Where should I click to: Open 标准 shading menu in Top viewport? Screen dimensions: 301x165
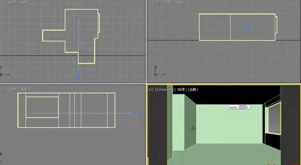click(x=13, y=2)
